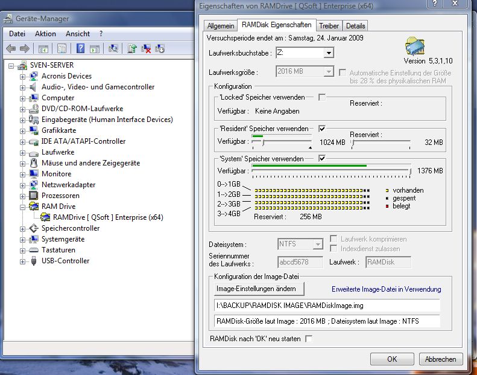477x375 pixels.
Task: Open the Laufwerksbuchstabe Z: dropdown
Action: tap(328, 53)
